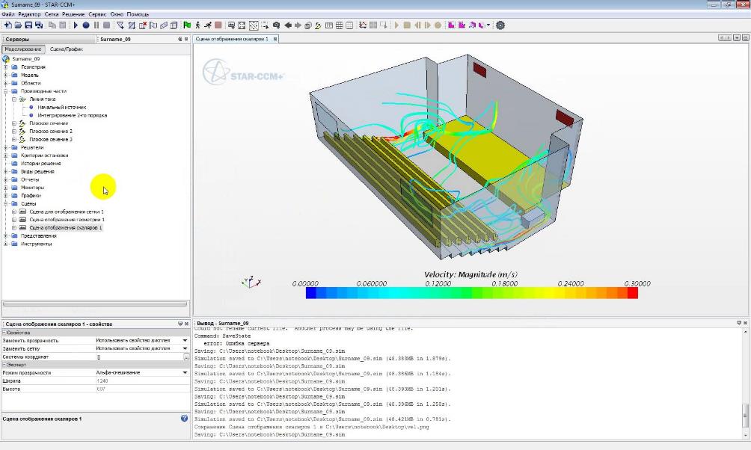Click the tree panel horizontal scrollbar

tap(94, 304)
